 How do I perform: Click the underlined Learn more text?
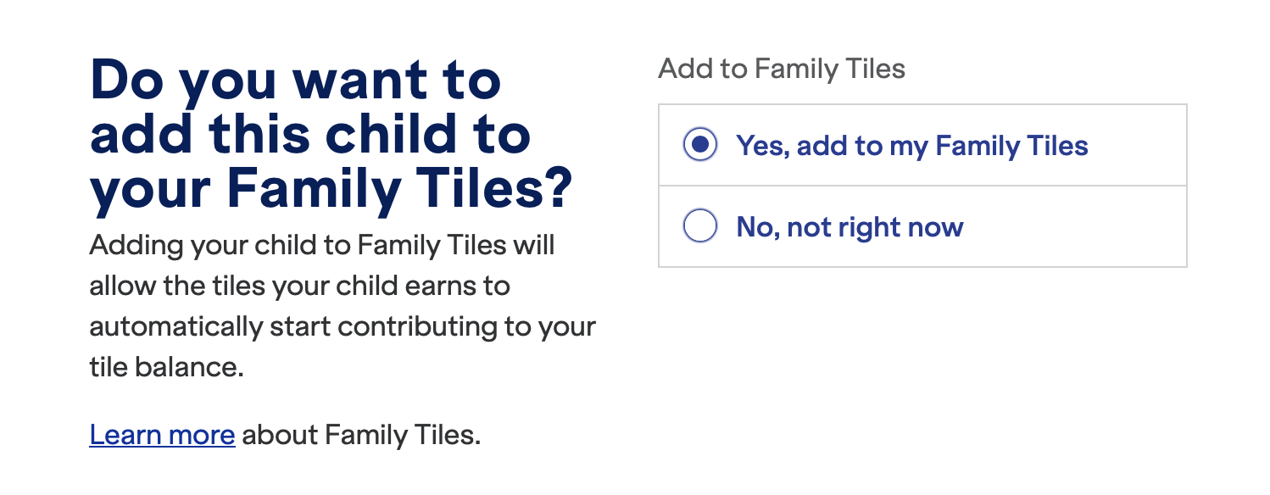161,435
